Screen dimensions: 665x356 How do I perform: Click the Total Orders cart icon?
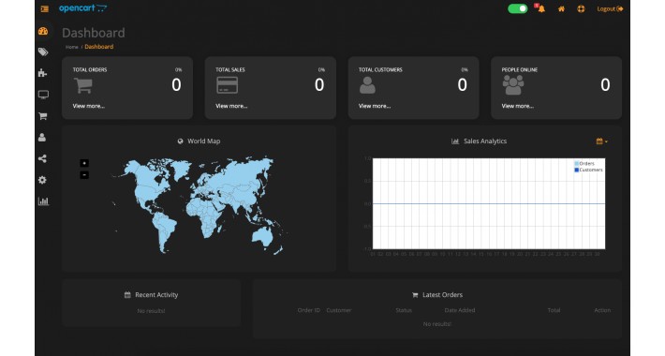[x=83, y=85]
